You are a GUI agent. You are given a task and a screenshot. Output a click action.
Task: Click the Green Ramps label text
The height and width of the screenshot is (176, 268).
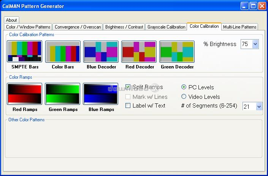click(63, 109)
